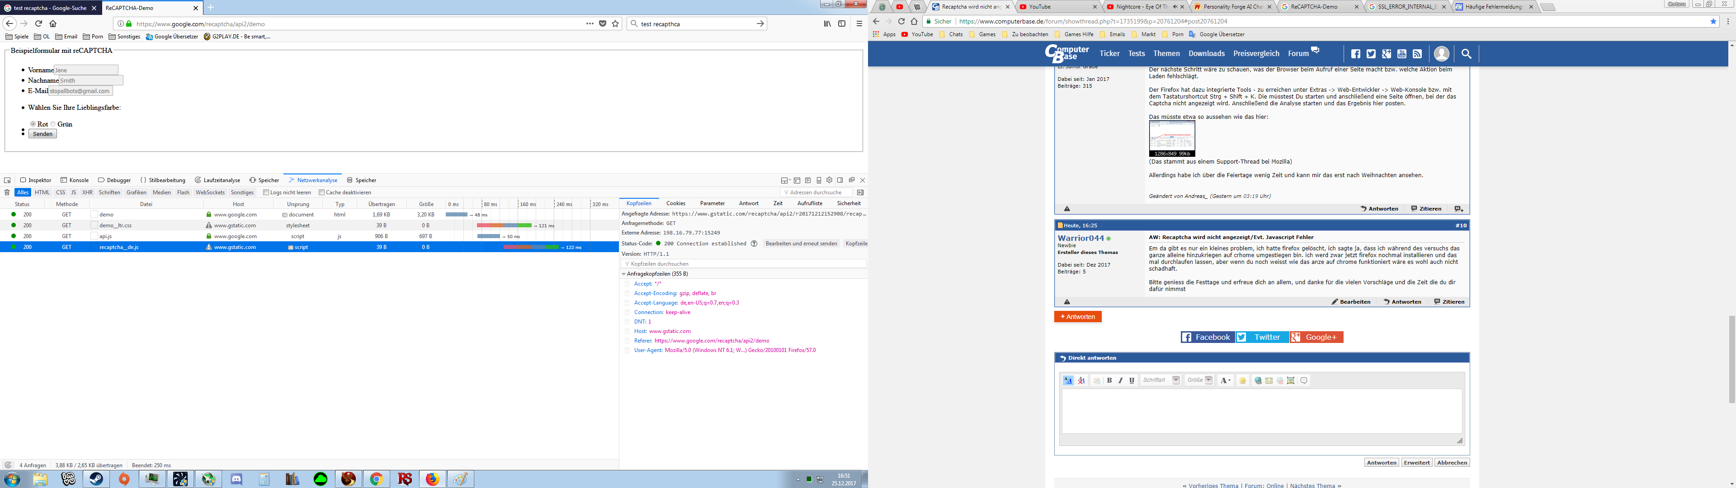Insert smiley in the reply editor
The image size is (1736, 488).
coord(1243,381)
